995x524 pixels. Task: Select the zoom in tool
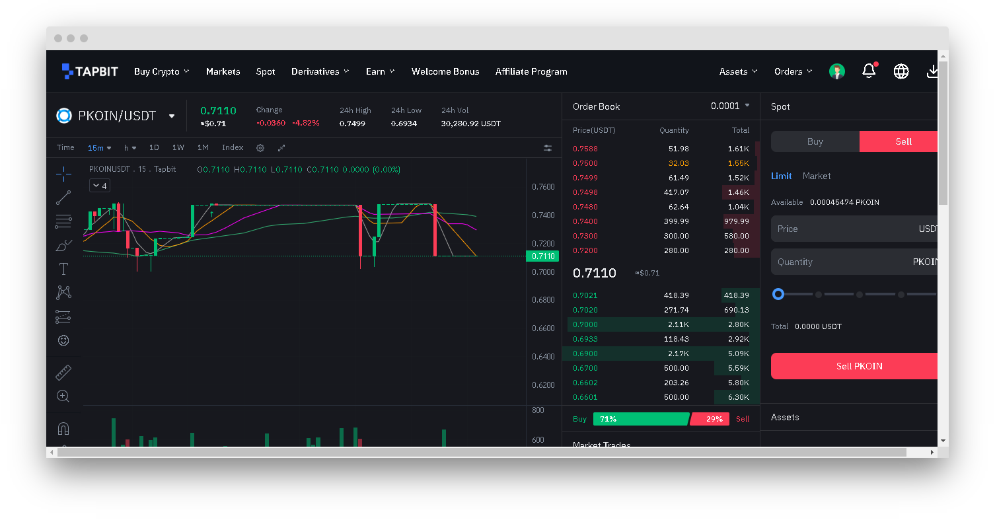pyautogui.click(x=63, y=396)
